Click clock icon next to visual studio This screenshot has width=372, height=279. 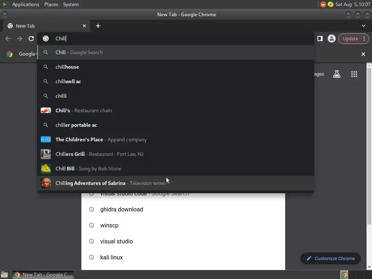coord(92,241)
